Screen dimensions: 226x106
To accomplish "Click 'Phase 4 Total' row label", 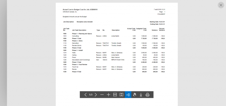I will 77,72.
